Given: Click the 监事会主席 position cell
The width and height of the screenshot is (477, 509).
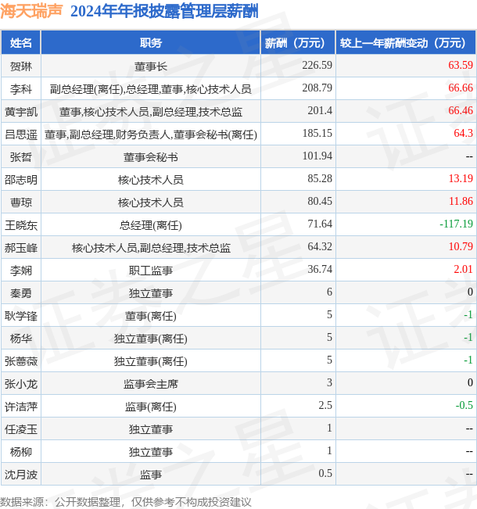Looking at the screenshot, I should [x=151, y=384].
